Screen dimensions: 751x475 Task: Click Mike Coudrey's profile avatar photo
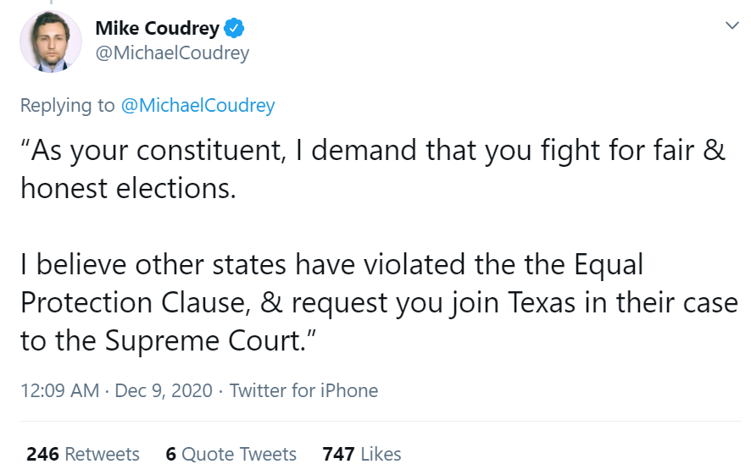[x=51, y=41]
